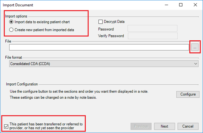Click the Password input field
This screenshot has width=203, height=133.
(x=152, y=29)
